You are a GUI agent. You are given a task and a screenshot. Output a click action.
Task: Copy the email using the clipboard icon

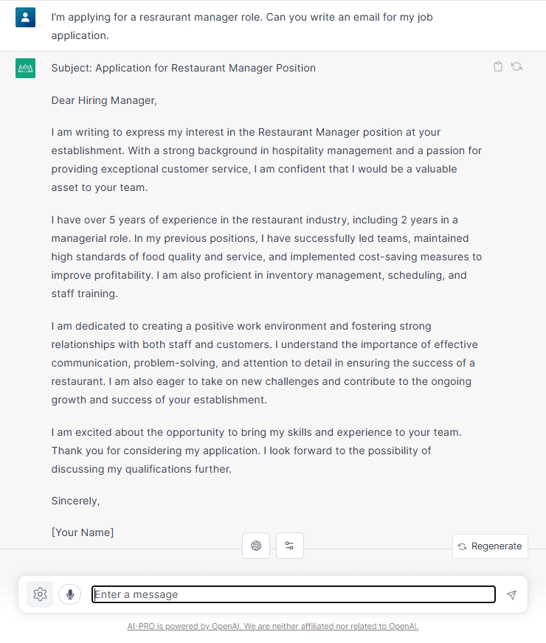point(498,66)
